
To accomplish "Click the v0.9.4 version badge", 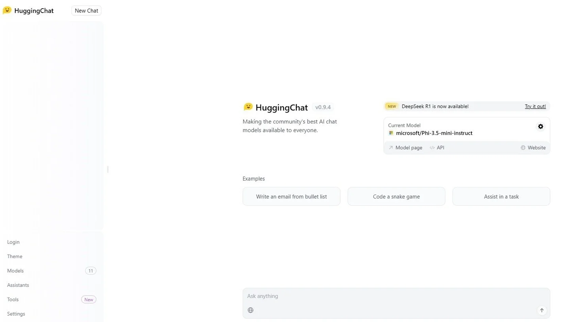I will coord(323,107).
